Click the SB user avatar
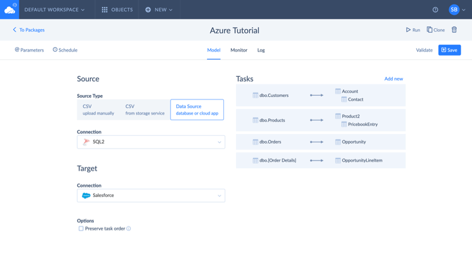 (x=454, y=9)
